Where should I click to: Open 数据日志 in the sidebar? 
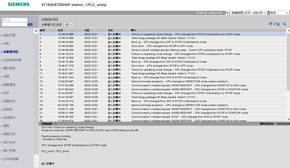(x=9, y=134)
